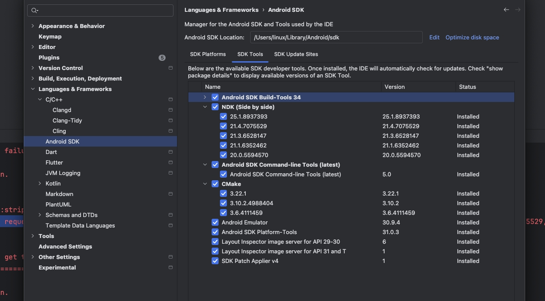This screenshot has width=545, height=301.
Task: Click the search magnifier icon in settings
Action: [35, 10]
